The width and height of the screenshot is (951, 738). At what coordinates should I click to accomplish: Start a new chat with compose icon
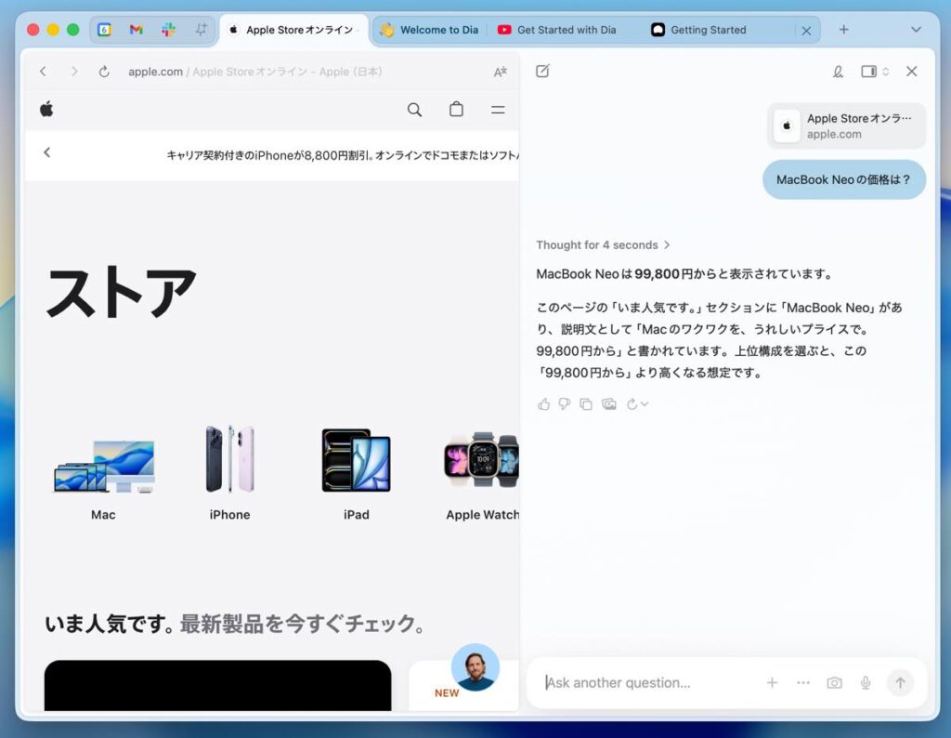coord(542,72)
